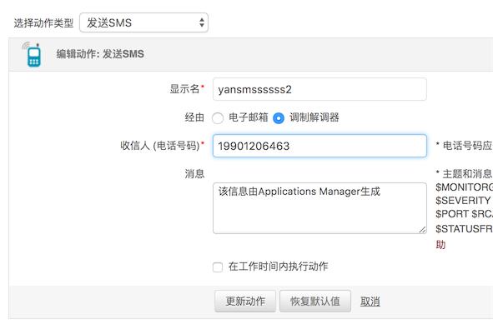
Task: Select the 调制解调器 radio button
Action: coord(279,118)
